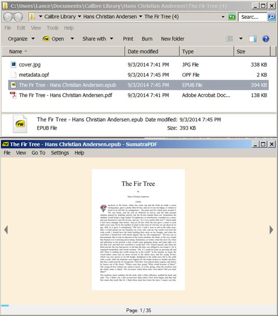
Task: Open SumatraPDF's File menu
Action: pyautogui.click(x=7, y=153)
